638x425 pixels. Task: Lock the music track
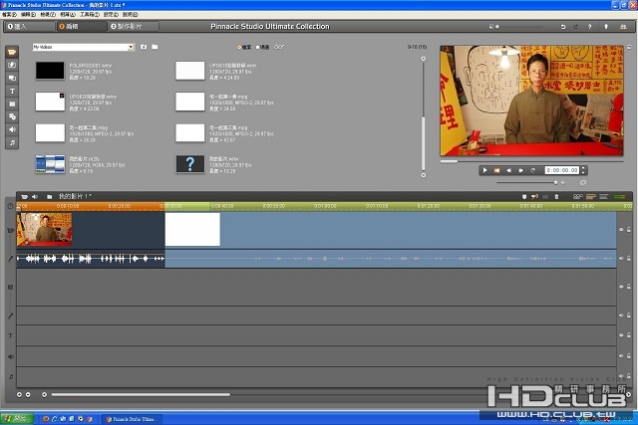pyautogui.click(x=629, y=376)
